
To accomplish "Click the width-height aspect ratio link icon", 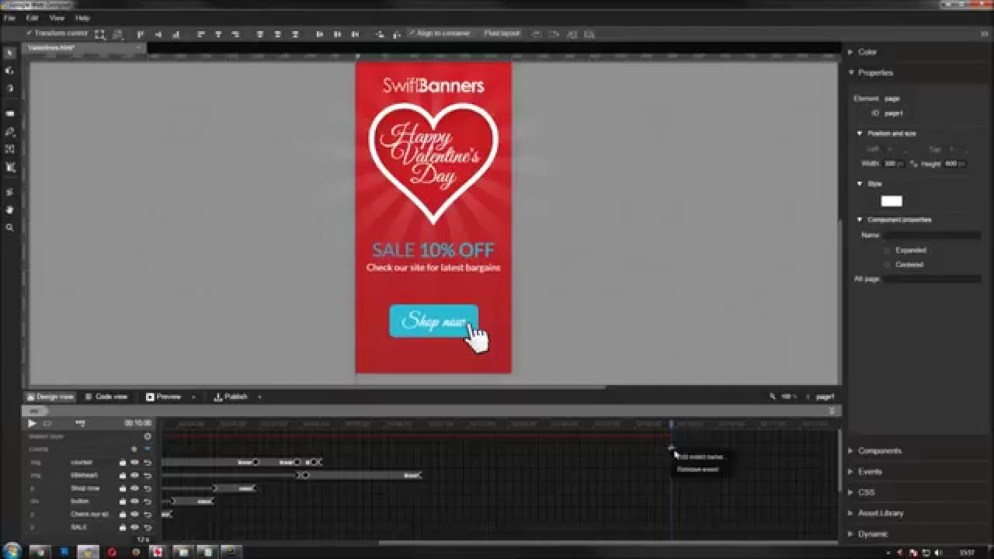I will (914, 164).
